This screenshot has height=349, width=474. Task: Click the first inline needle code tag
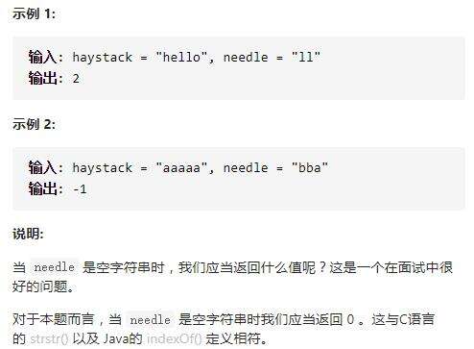[x=54, y=267]
